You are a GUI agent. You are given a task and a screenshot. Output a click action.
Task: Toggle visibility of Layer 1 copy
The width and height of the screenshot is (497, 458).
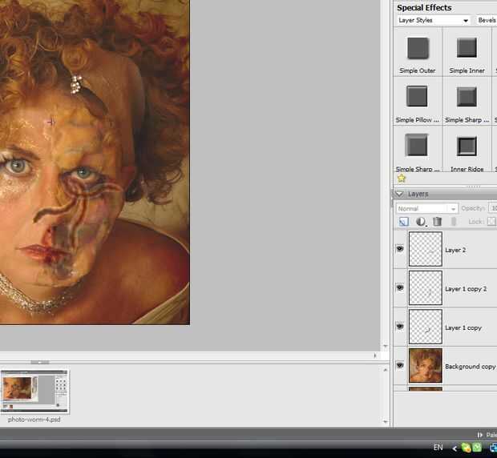click(400, 327)
